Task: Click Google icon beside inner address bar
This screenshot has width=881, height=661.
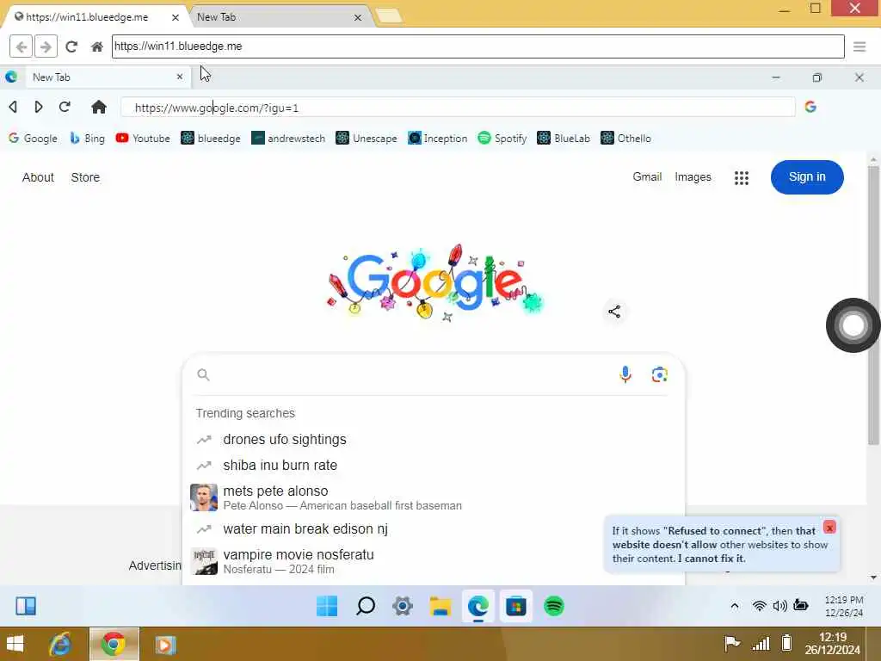Action: coord(810,107)
